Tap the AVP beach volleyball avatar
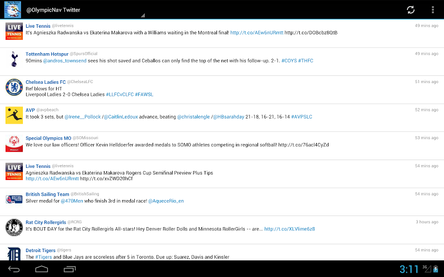This screenshot has height=277, width=444. [x=14, y=115]
